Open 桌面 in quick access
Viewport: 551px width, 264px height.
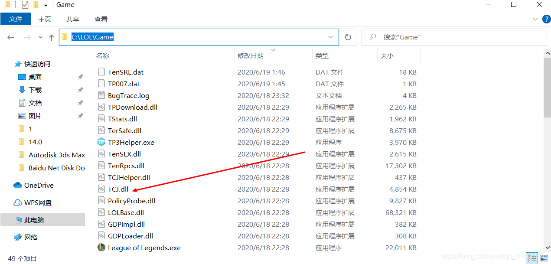pyautogui.click(x=35, y=77)
